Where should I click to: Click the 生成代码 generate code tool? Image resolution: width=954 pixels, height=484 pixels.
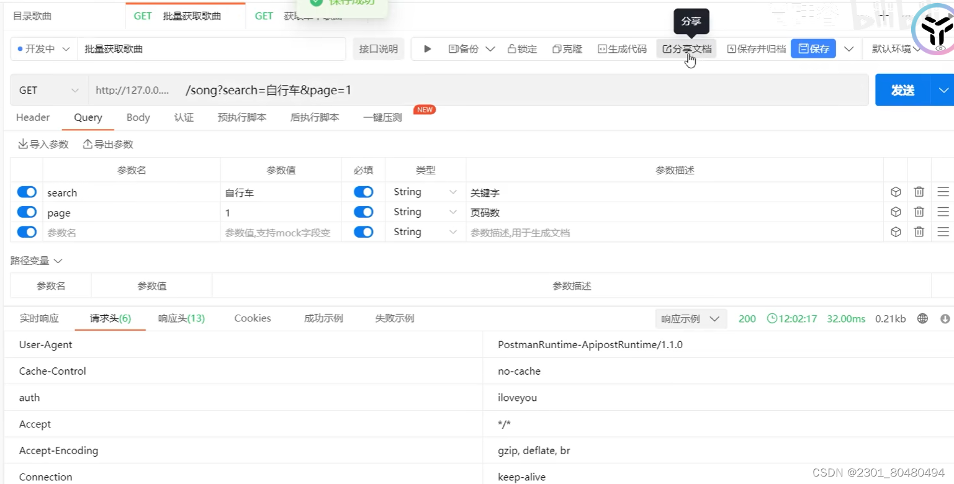coord(622,48)
